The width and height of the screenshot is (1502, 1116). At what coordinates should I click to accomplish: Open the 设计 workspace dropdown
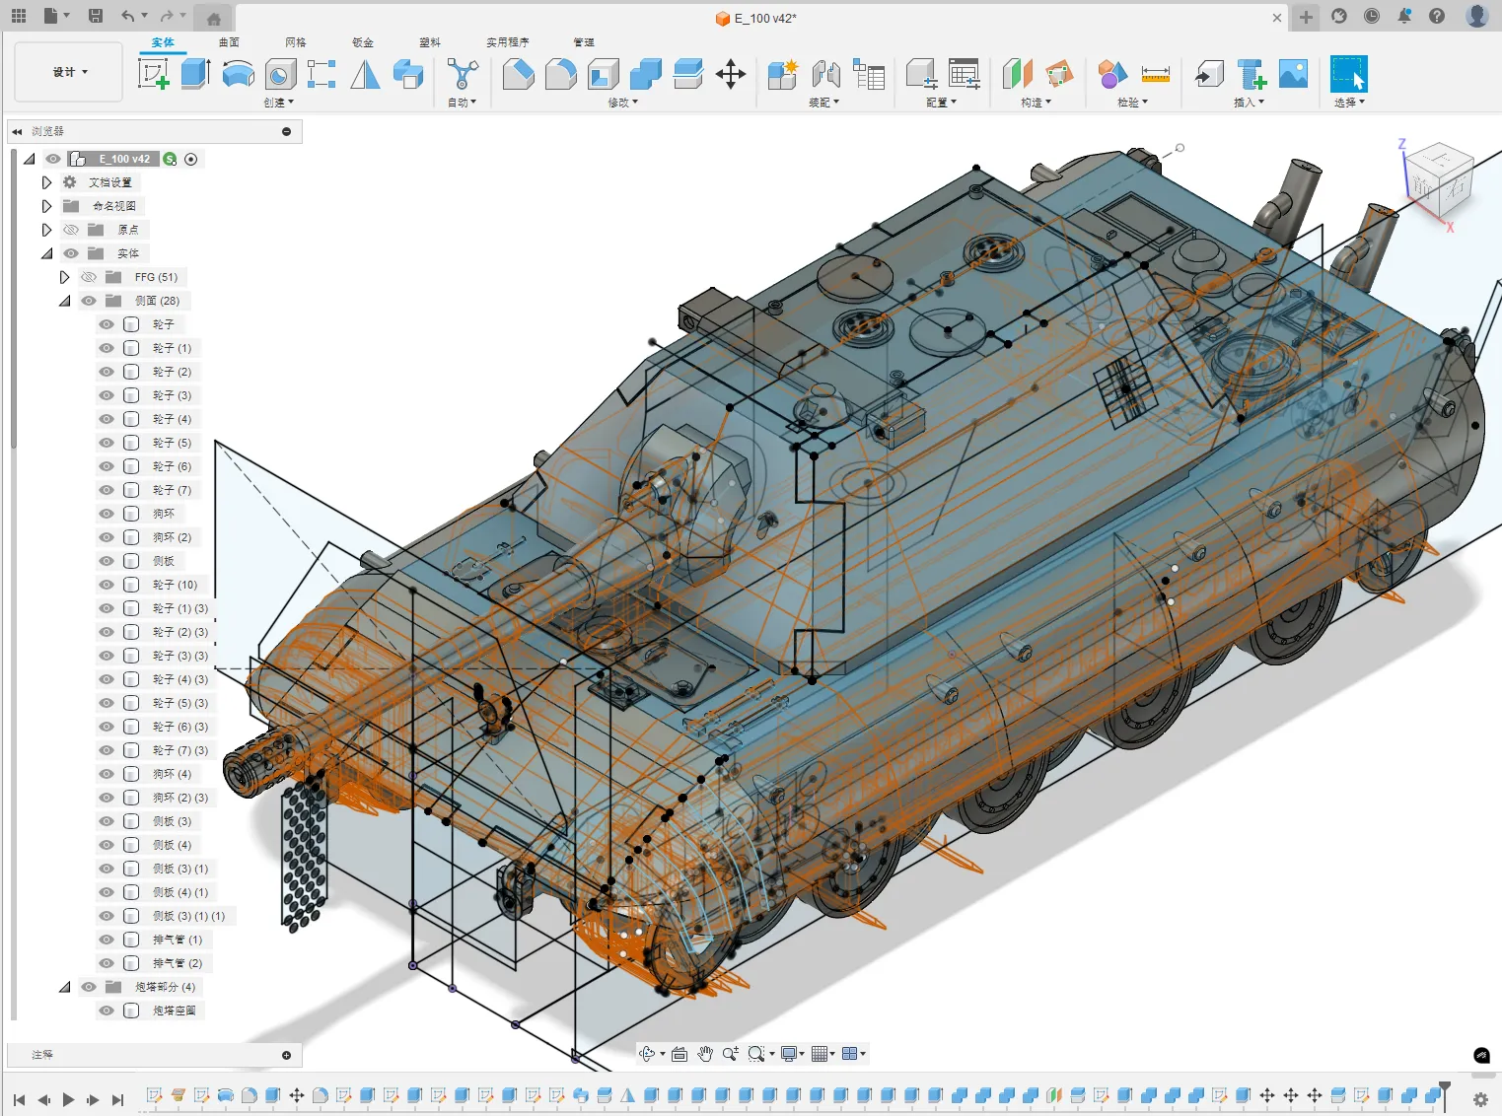tap(70, 72)
